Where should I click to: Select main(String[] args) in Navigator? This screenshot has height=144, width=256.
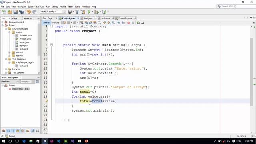(x=21, y=89)
